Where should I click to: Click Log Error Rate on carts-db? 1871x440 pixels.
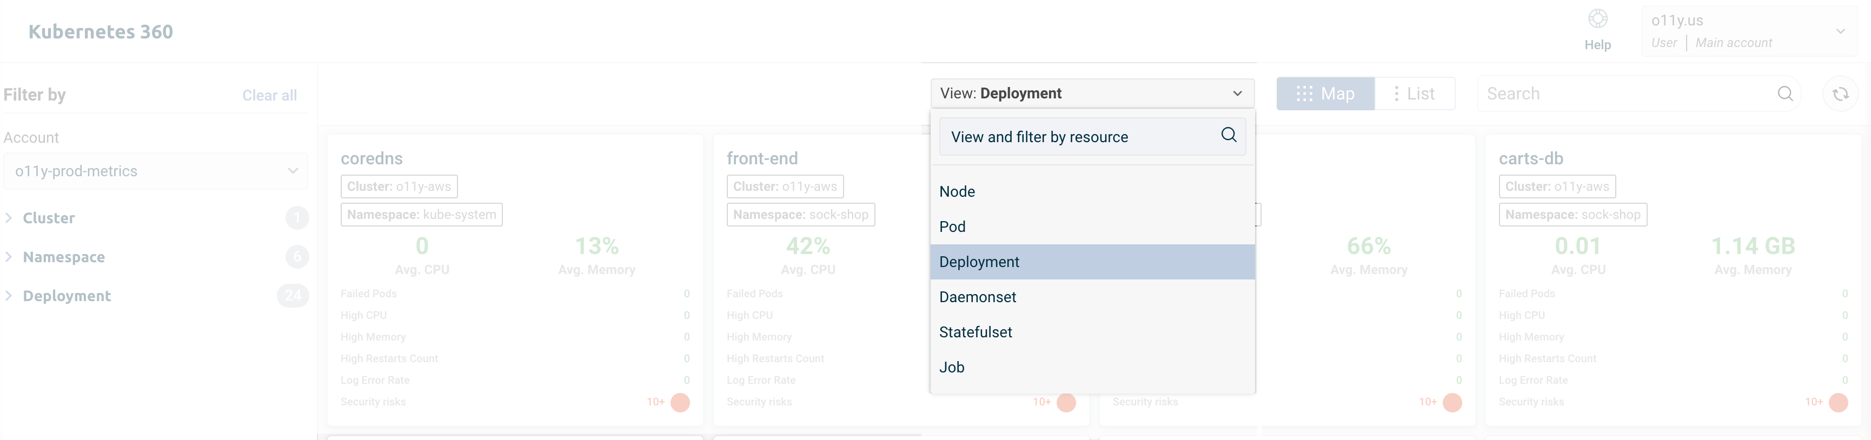[x=1674, y=381]
